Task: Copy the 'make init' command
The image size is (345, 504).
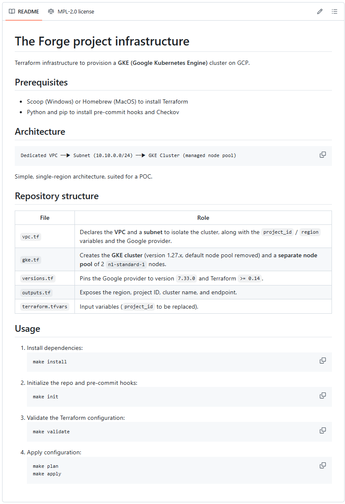Action: [x=323, y=396]
